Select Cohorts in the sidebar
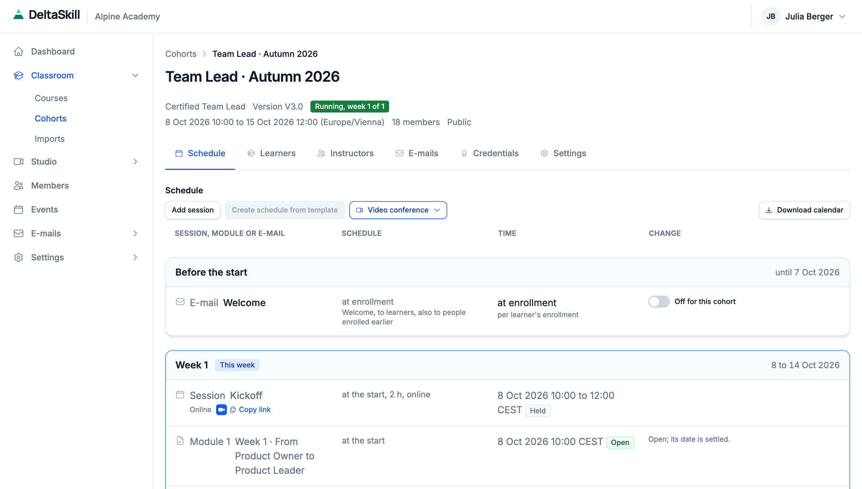This screenshot has width=862, height=489. tap(50, 119)
